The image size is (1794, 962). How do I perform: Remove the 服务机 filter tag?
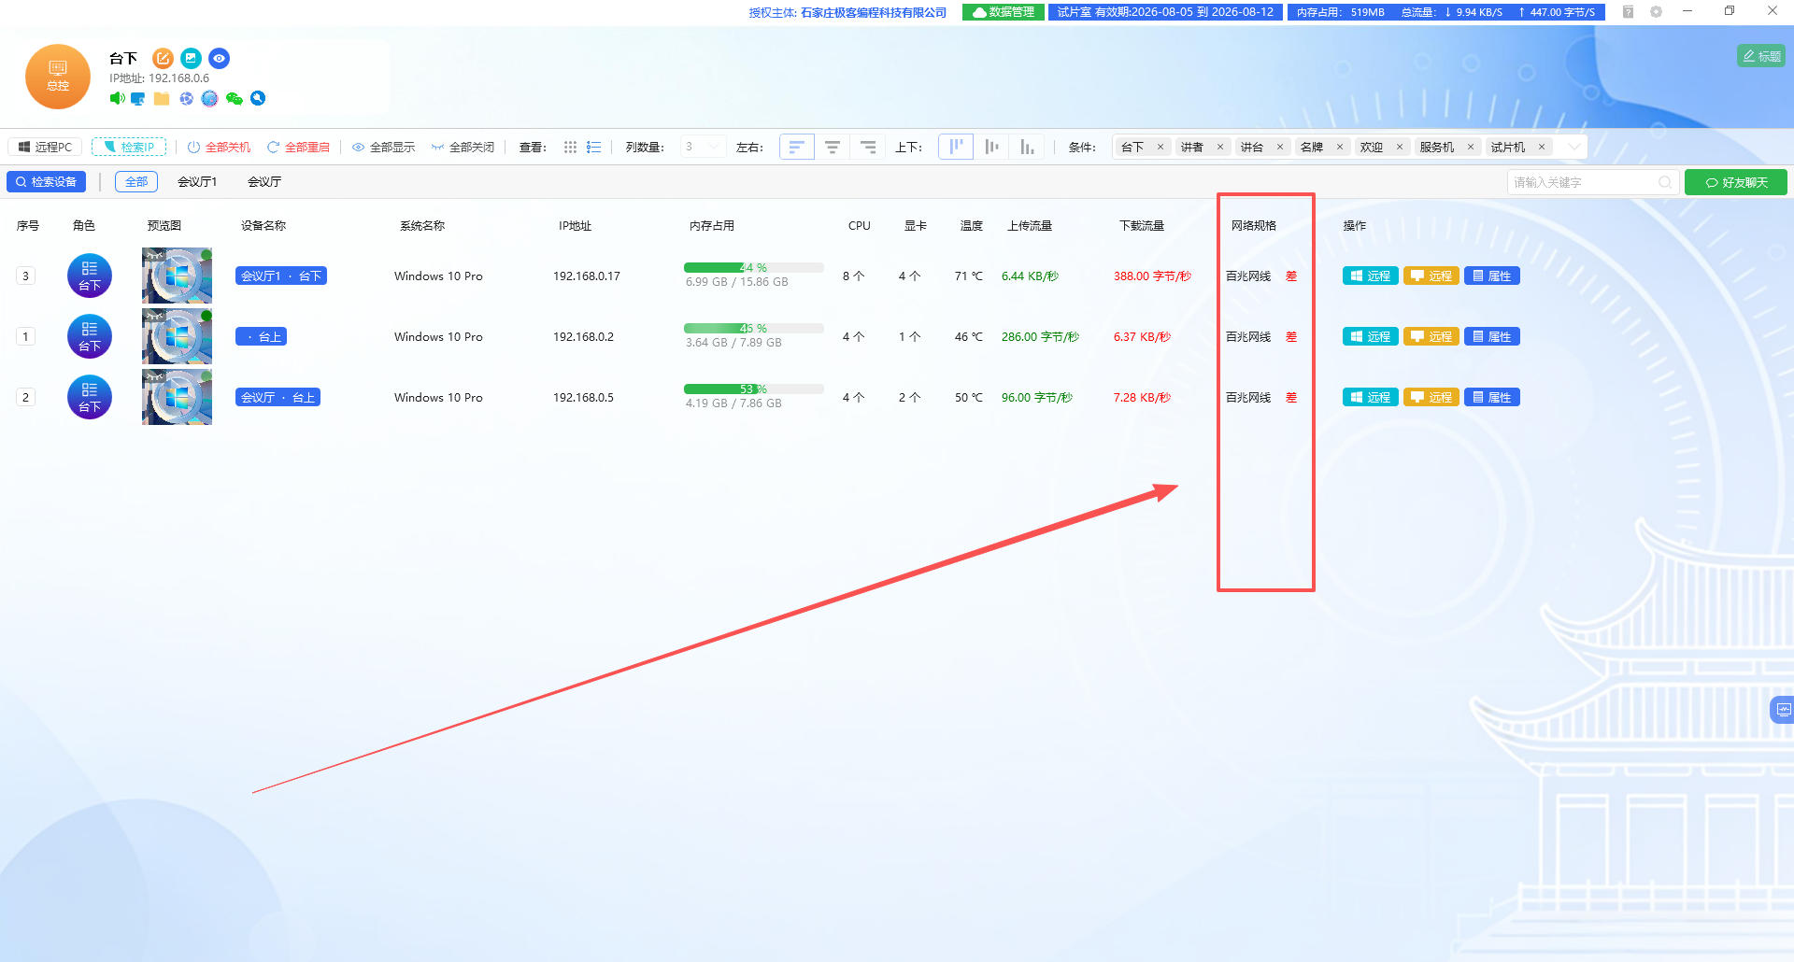(1471, 148)
